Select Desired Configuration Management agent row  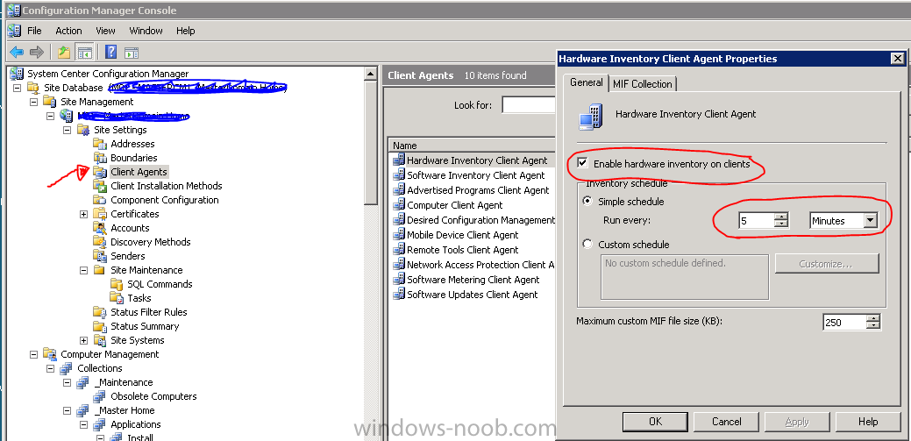point(473,220)
